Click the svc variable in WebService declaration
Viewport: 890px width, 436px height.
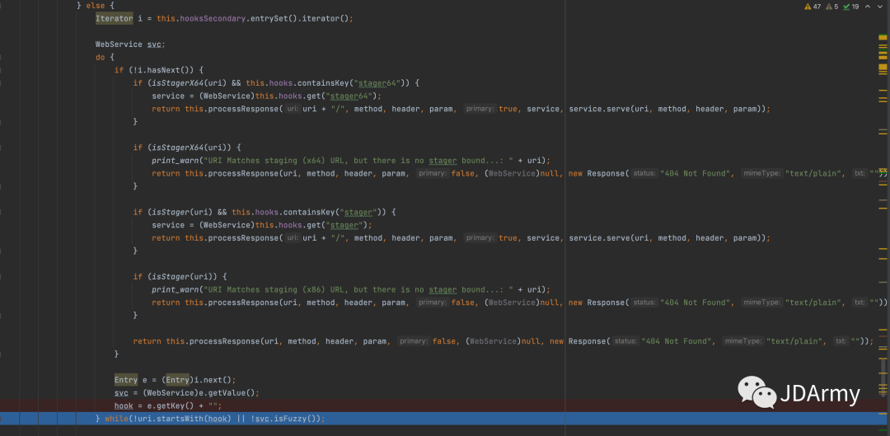[x=154, y=45]
